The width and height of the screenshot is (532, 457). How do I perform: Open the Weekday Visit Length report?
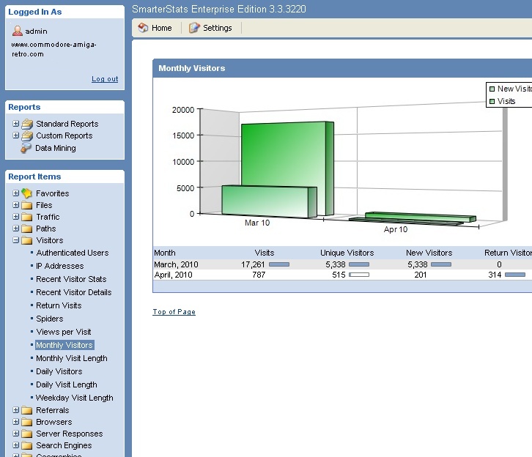(x=74, y=398)
